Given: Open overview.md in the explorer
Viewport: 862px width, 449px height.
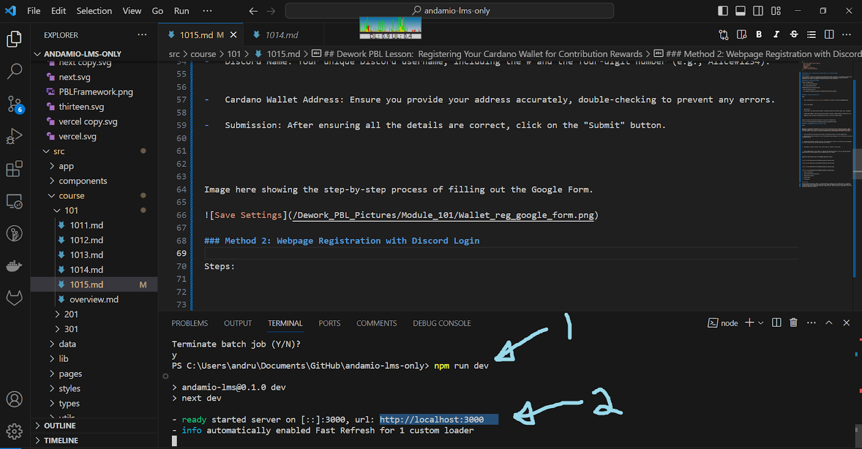Looking at the screenshot, I should click(94, 299).
